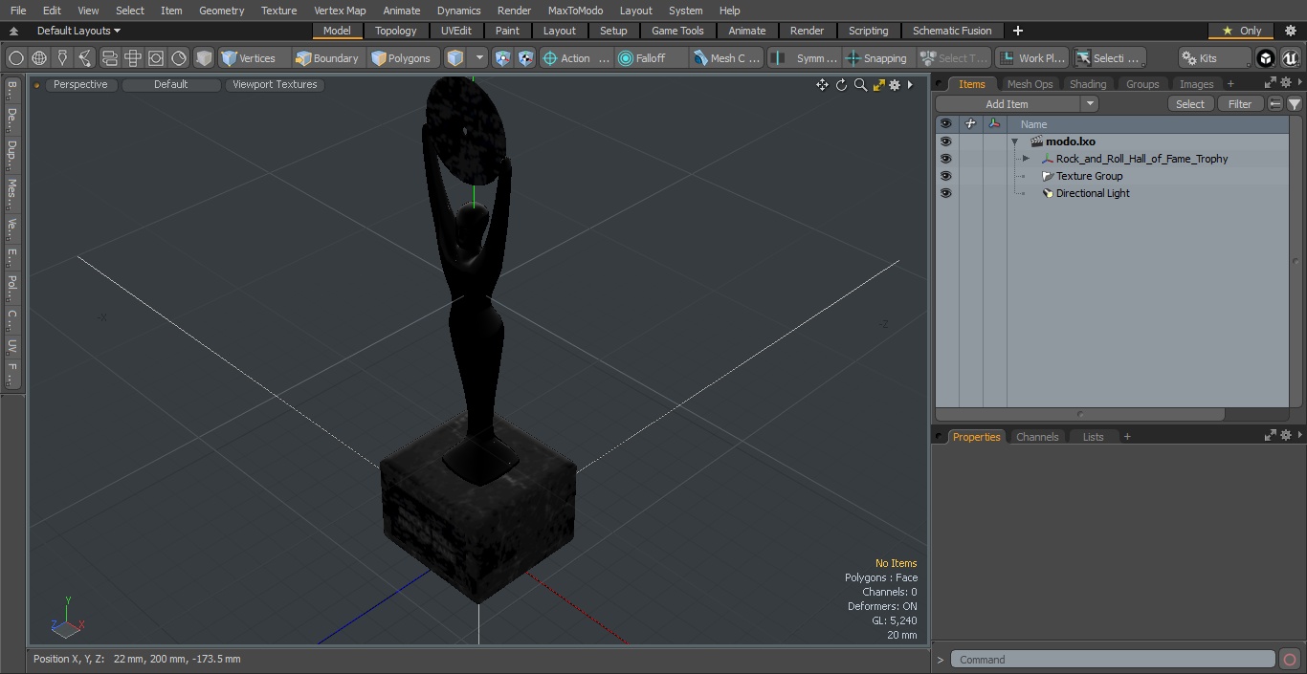The image size is (1307, 674).
Task: Click the Add Item button
Action: point(1008,104)
